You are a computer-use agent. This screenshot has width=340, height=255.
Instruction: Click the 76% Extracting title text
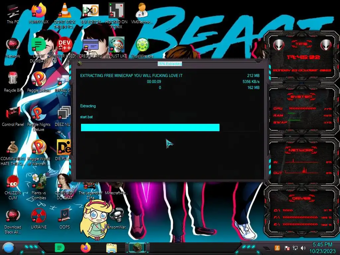tap(170, 64)
